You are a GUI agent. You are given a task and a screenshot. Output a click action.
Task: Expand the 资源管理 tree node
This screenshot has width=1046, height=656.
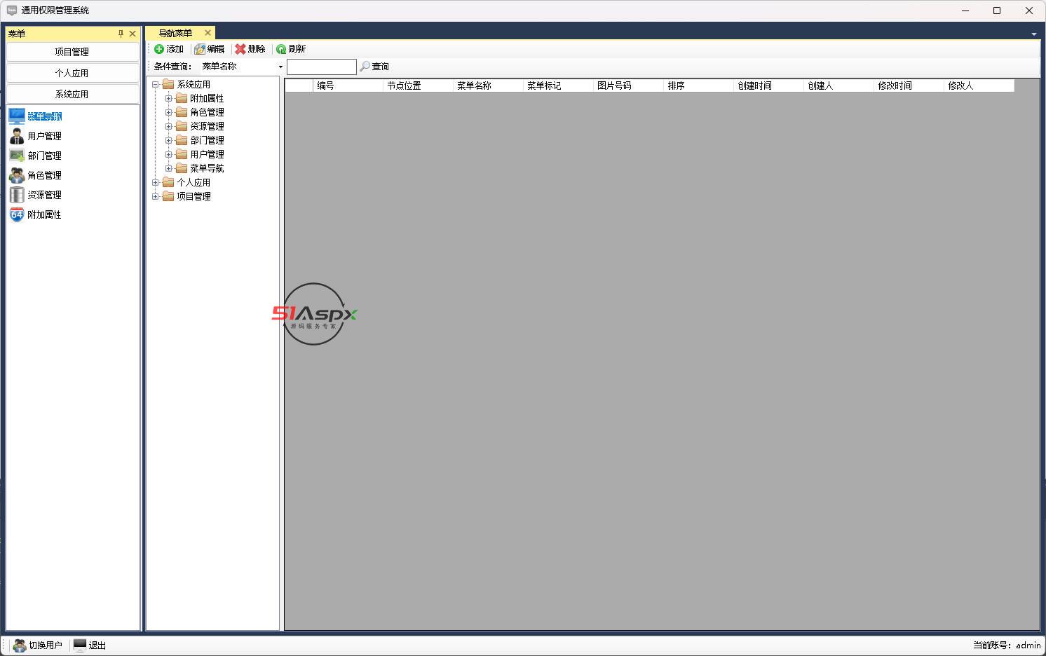[169, 127]
